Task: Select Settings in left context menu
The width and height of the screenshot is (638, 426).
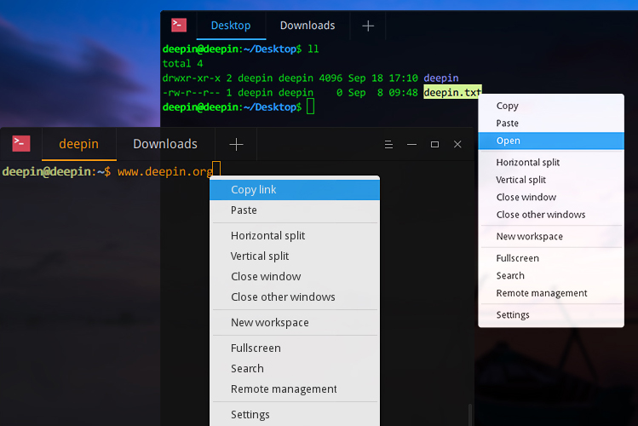Action: (x=295, y=415)
